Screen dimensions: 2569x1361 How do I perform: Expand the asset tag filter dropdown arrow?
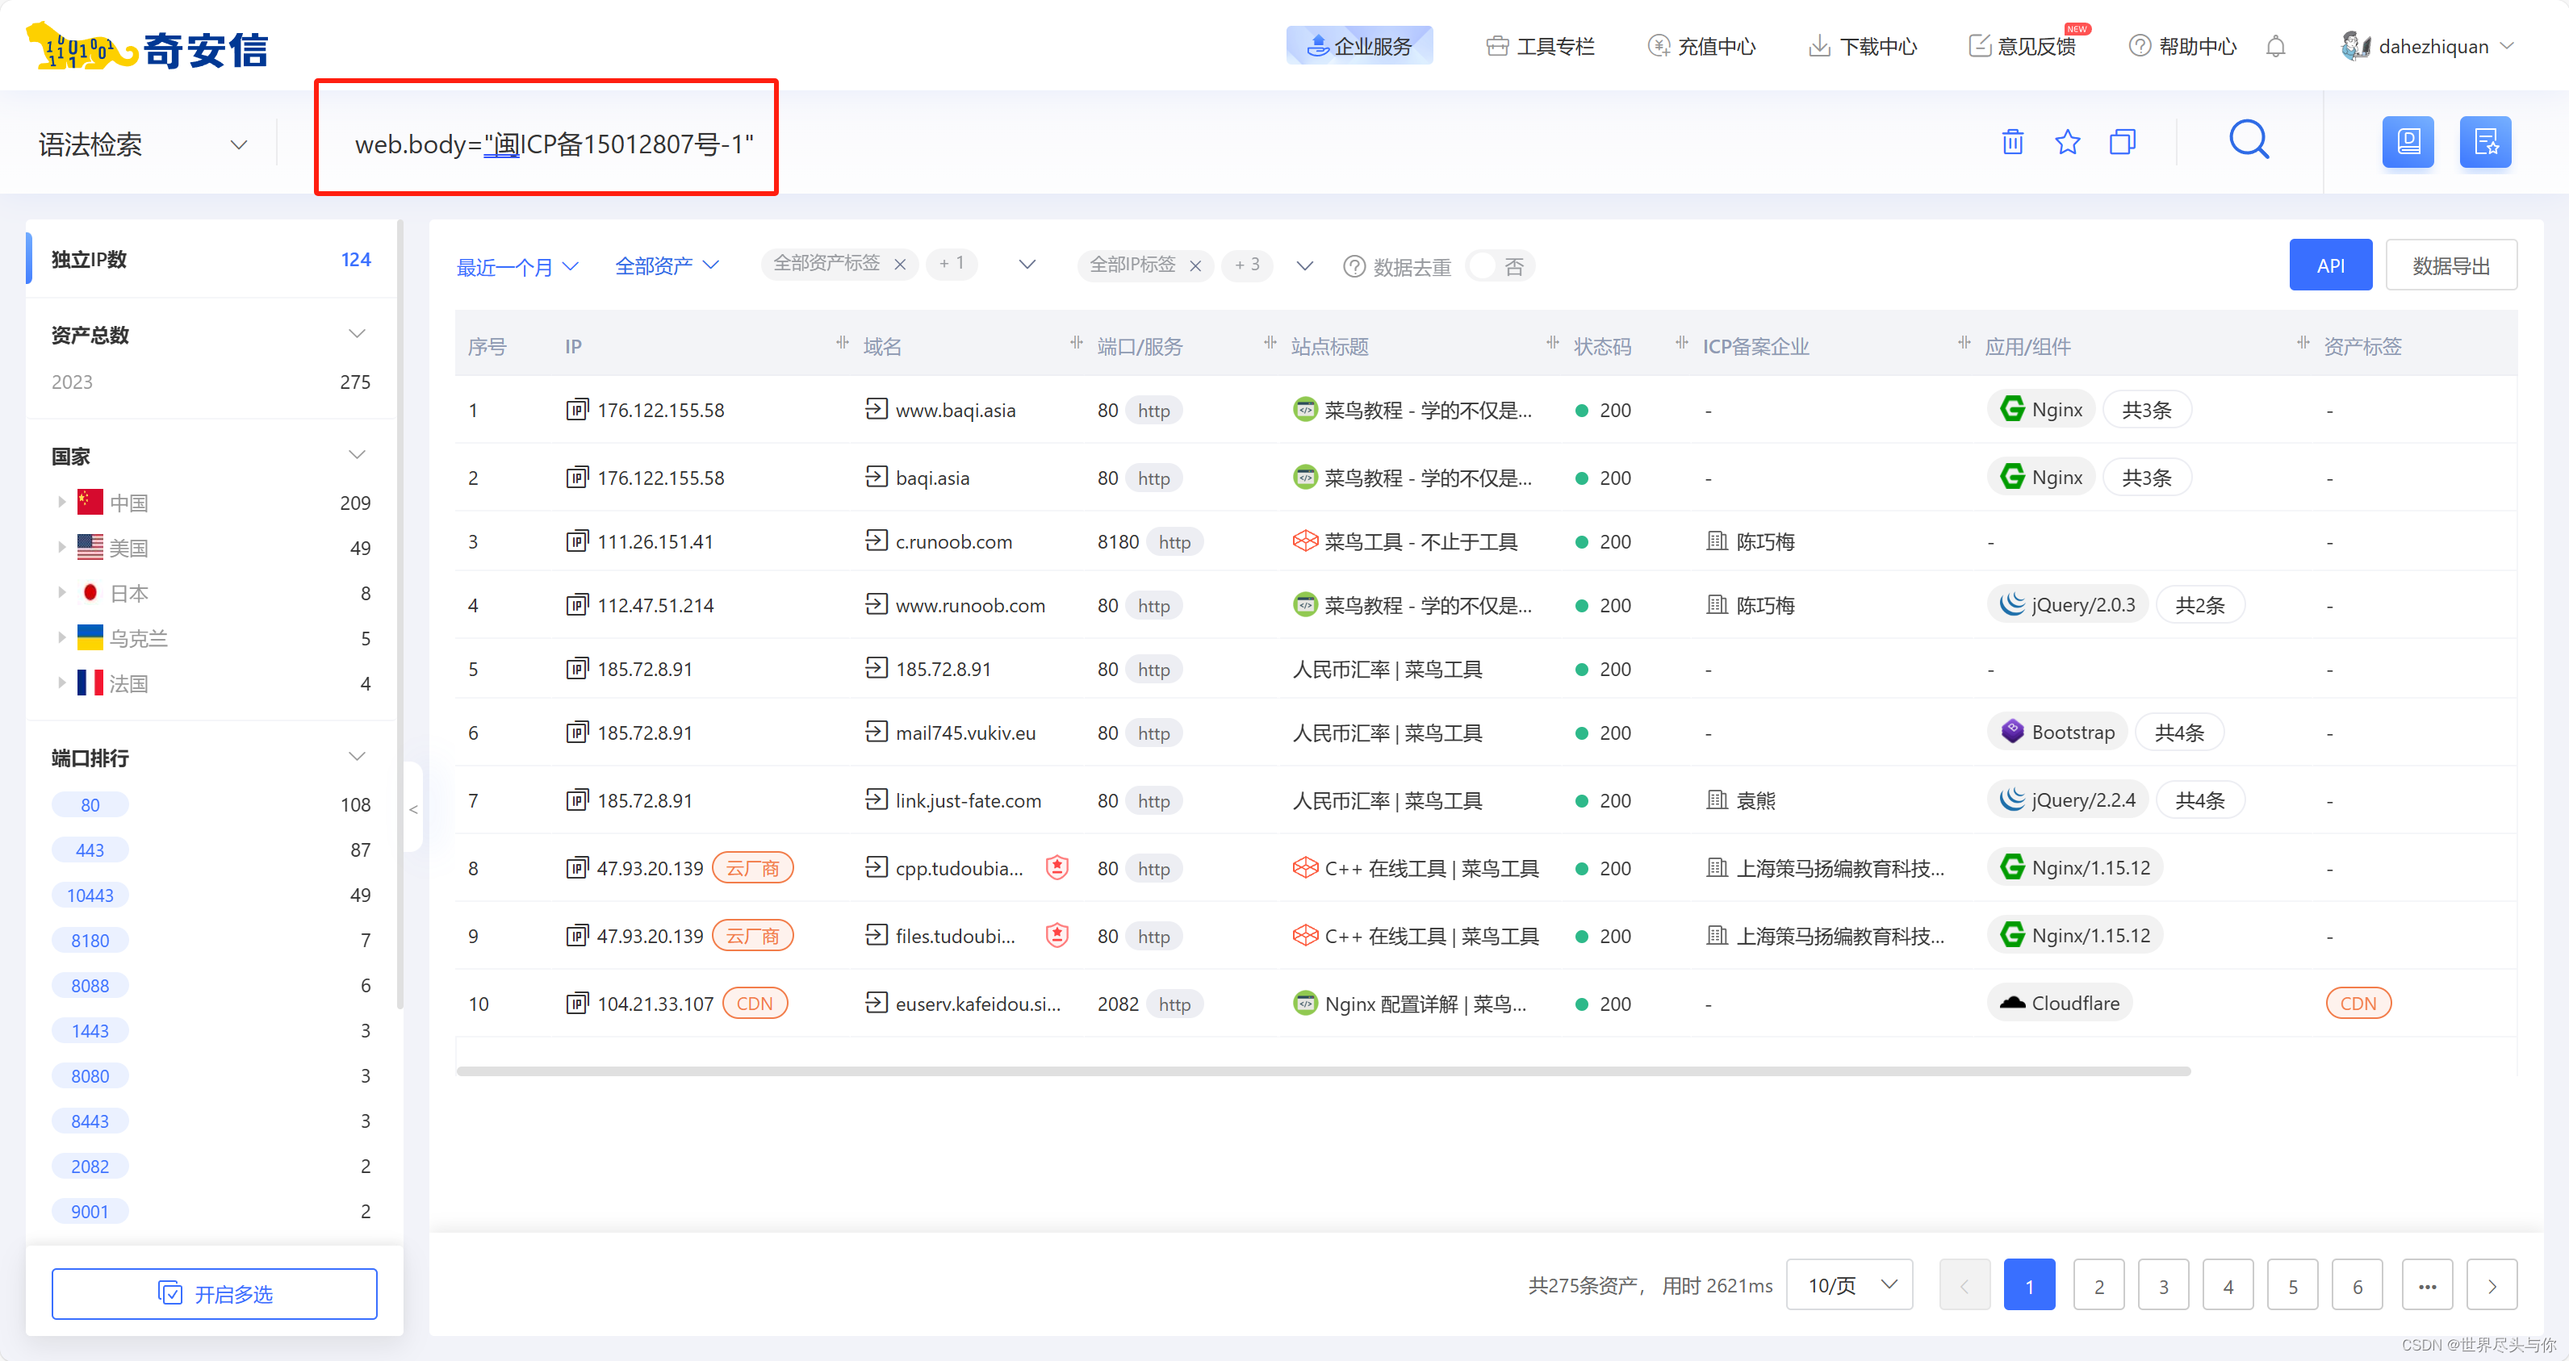pyautogui.click(x=1027, y=265)
